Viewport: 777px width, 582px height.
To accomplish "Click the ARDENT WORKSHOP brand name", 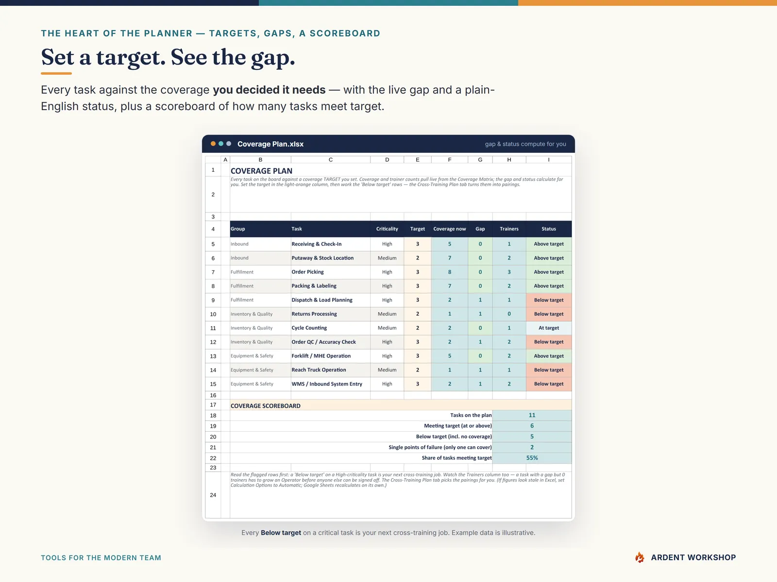I will click(693, 558).
